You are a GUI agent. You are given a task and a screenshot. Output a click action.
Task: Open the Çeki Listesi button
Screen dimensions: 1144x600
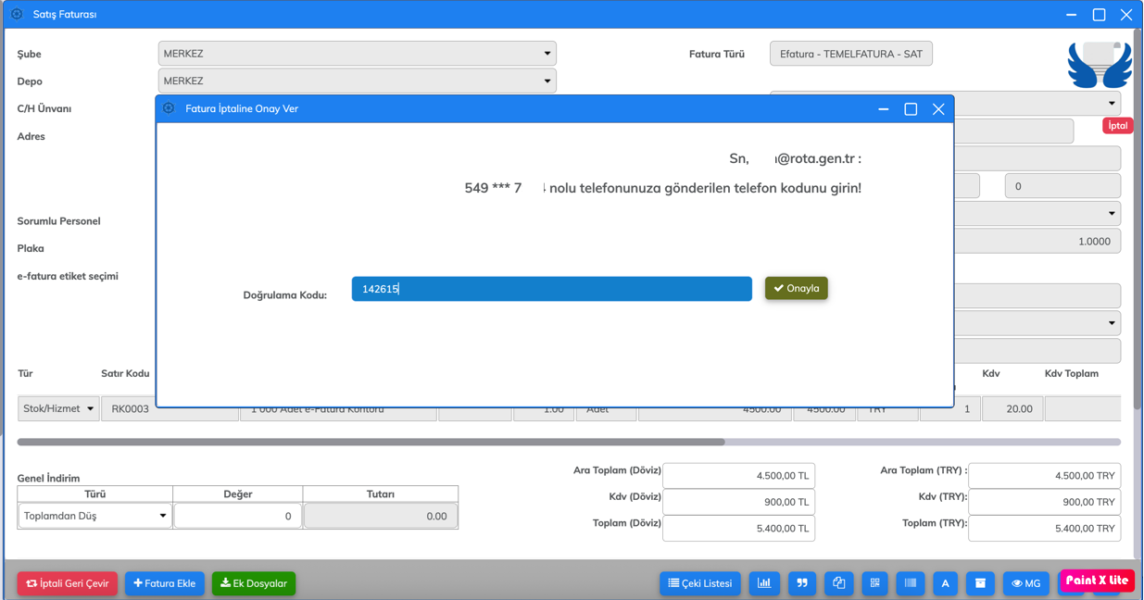pyautogui.click(x=700, y=583)
